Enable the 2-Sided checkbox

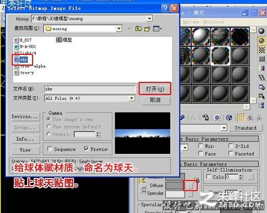point(231,146)
